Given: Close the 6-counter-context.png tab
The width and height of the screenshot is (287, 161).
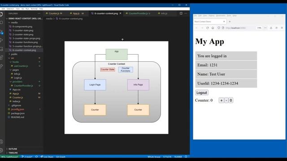Looking at the screenshot, I should pos(121,13).
